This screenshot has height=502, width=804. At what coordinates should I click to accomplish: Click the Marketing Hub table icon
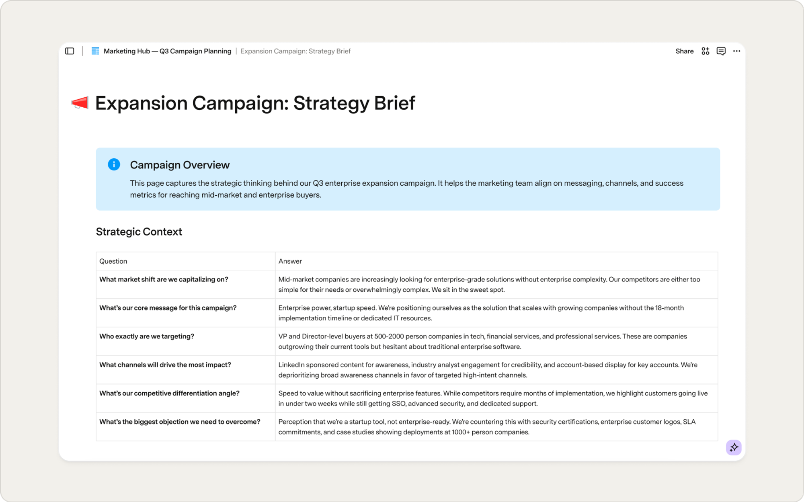pyautogui.click(x=95, y=51)
